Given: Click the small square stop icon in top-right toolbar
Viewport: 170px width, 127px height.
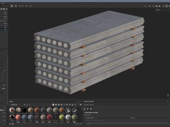Looking at the screenshot, I should [149, 6].
